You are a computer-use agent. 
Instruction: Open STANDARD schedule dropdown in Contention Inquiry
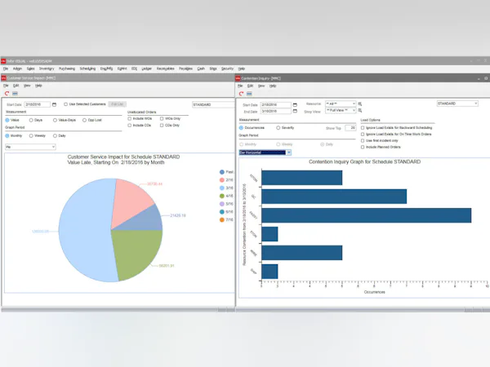tap(457, 104)
